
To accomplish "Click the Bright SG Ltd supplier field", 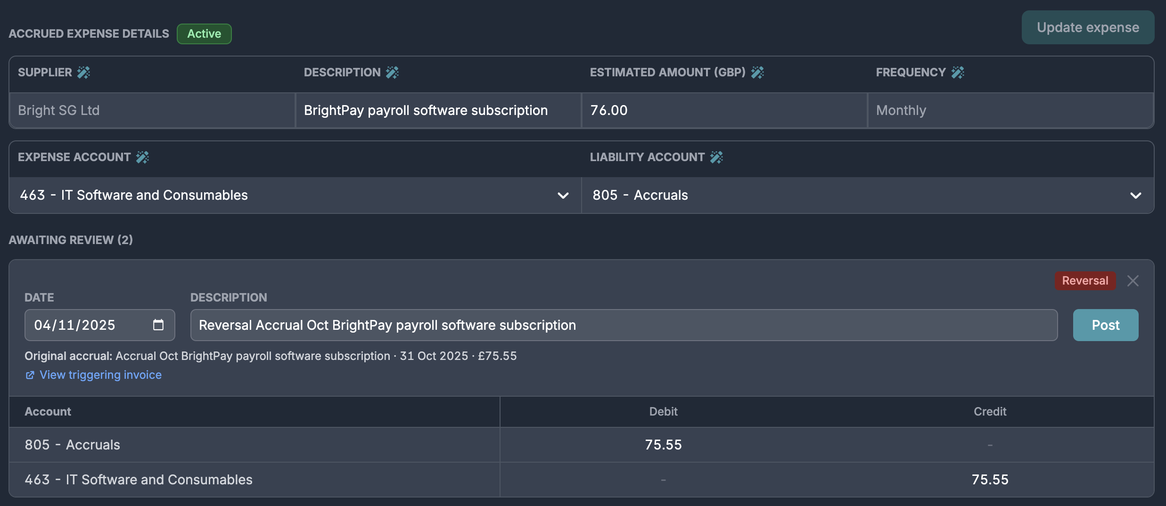I will pyautogui.click(x=152, y=110).
